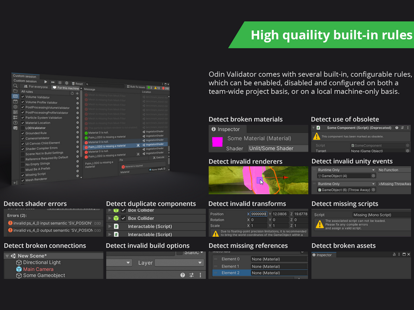Click the square stop icon in validator toolbar

pos(60,83)
